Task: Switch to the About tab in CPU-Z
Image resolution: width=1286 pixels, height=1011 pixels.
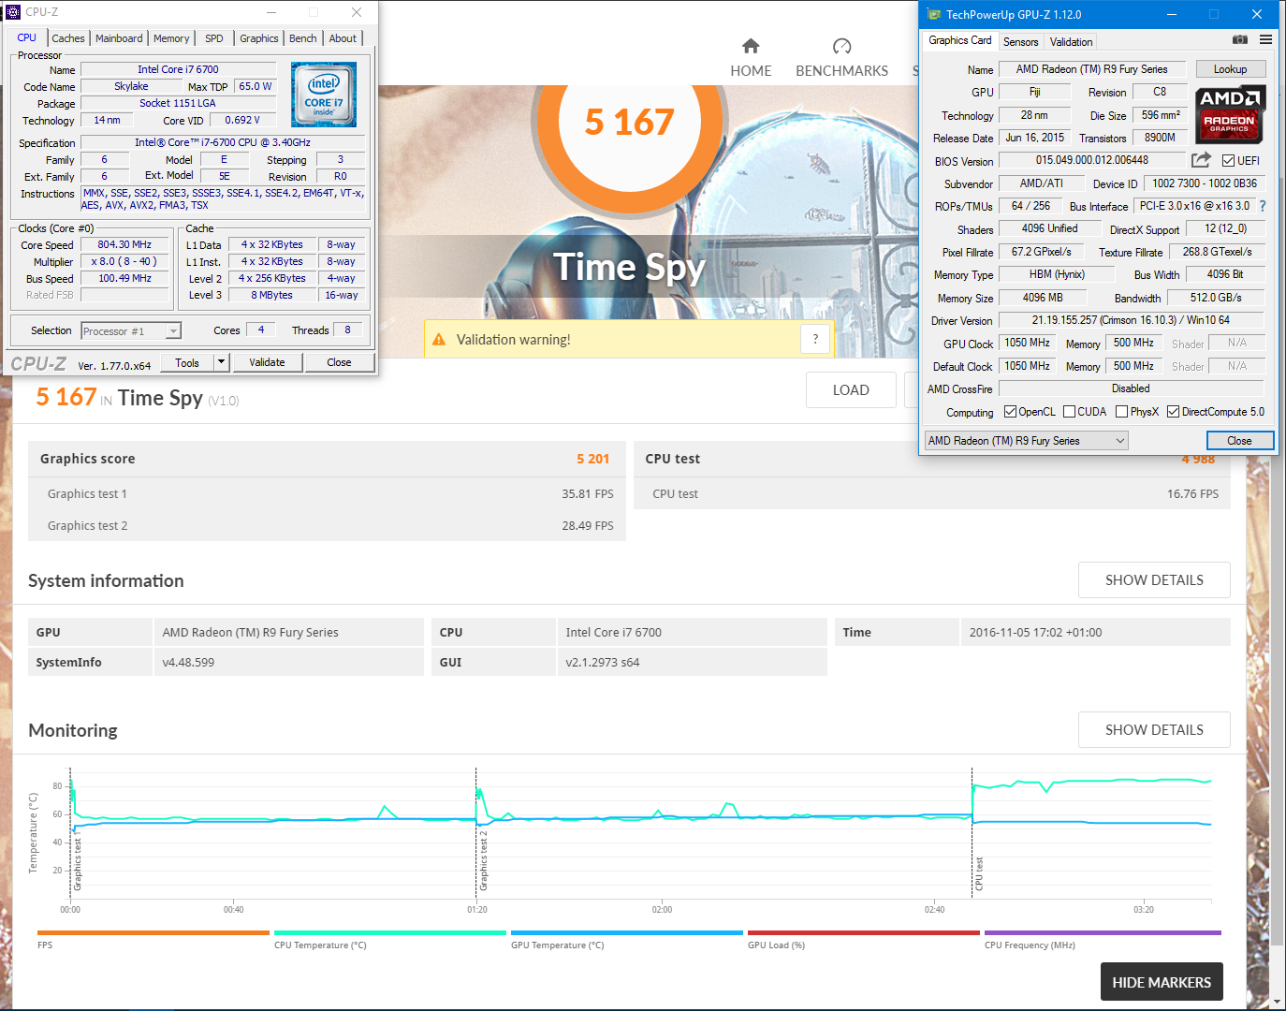Action: click(x=343, y=38)
